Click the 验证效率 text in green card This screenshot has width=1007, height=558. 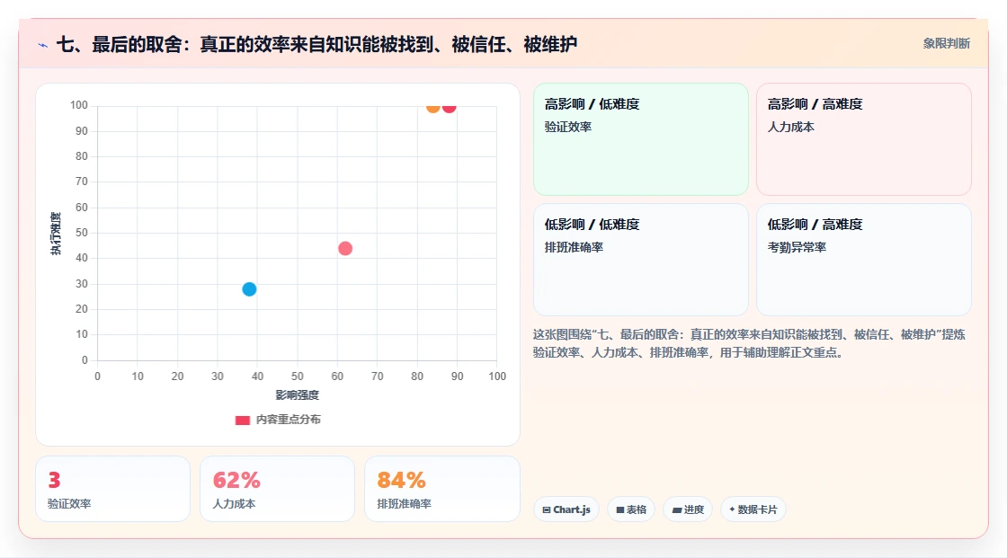click(x=567, y=127)
